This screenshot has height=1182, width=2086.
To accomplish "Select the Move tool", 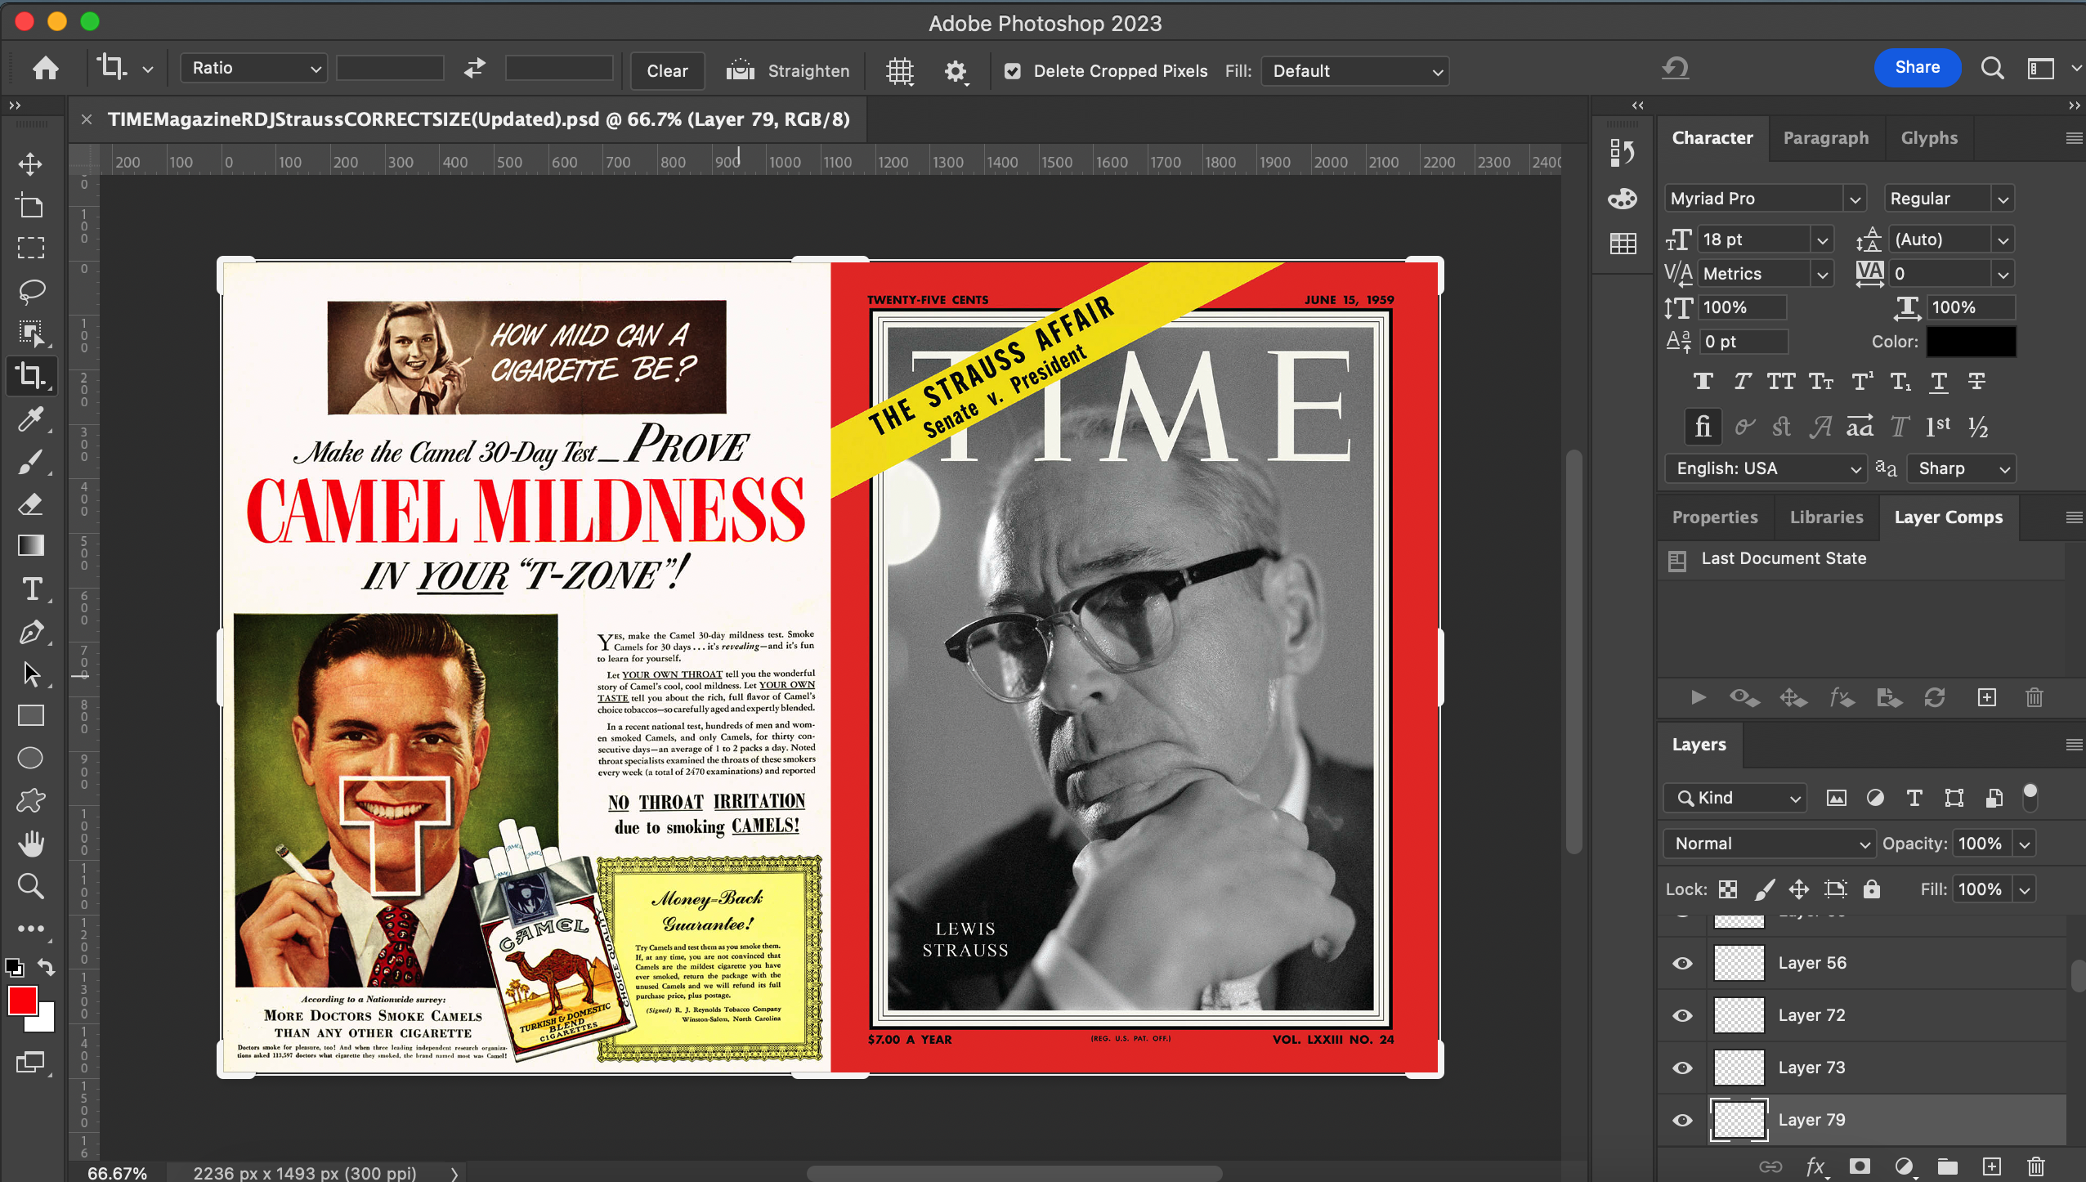I will click(x=31, y=163).
